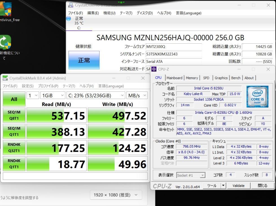
Task: Open ヘルプ(H) menu in CrystalDiskMark
Action: (86, 86)
